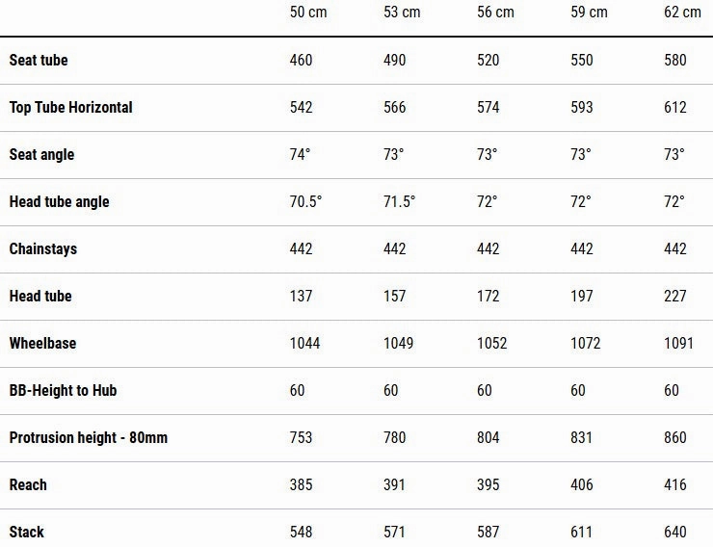Screen dimensions: 713x547
Task: Click the 227 head tube value
Action: 675,297
